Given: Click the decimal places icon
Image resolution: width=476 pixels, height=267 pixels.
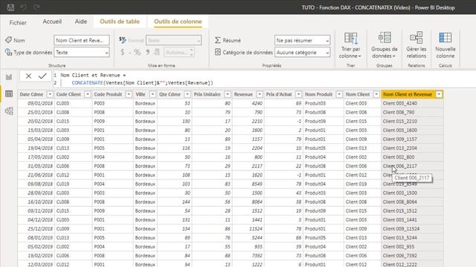Looking at the screenshot, I should tap(157, 53).
